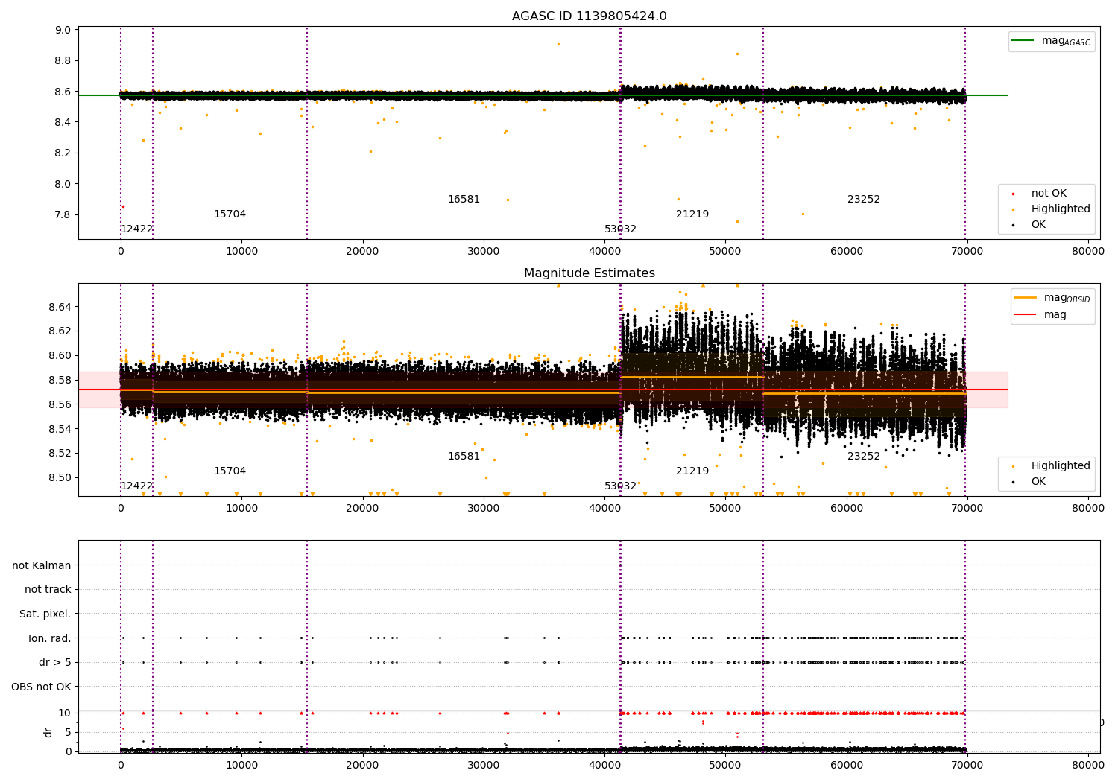Click the red 'mag' legend line
1118x782 pixels.
tap(1025, 314)
